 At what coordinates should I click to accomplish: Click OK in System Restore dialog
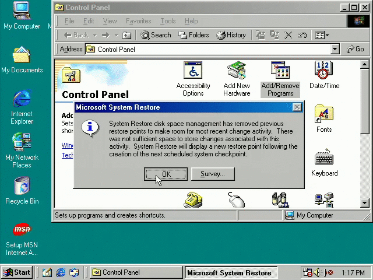166,174
